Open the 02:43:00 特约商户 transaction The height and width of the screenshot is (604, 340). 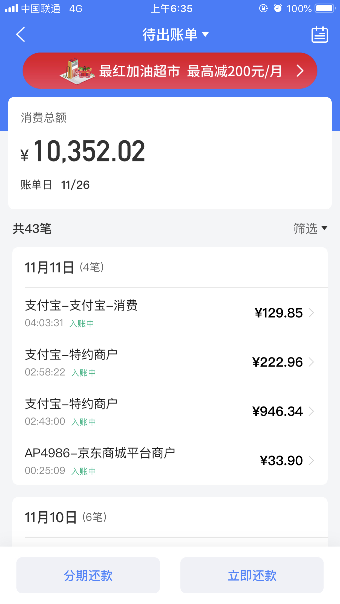170,411
